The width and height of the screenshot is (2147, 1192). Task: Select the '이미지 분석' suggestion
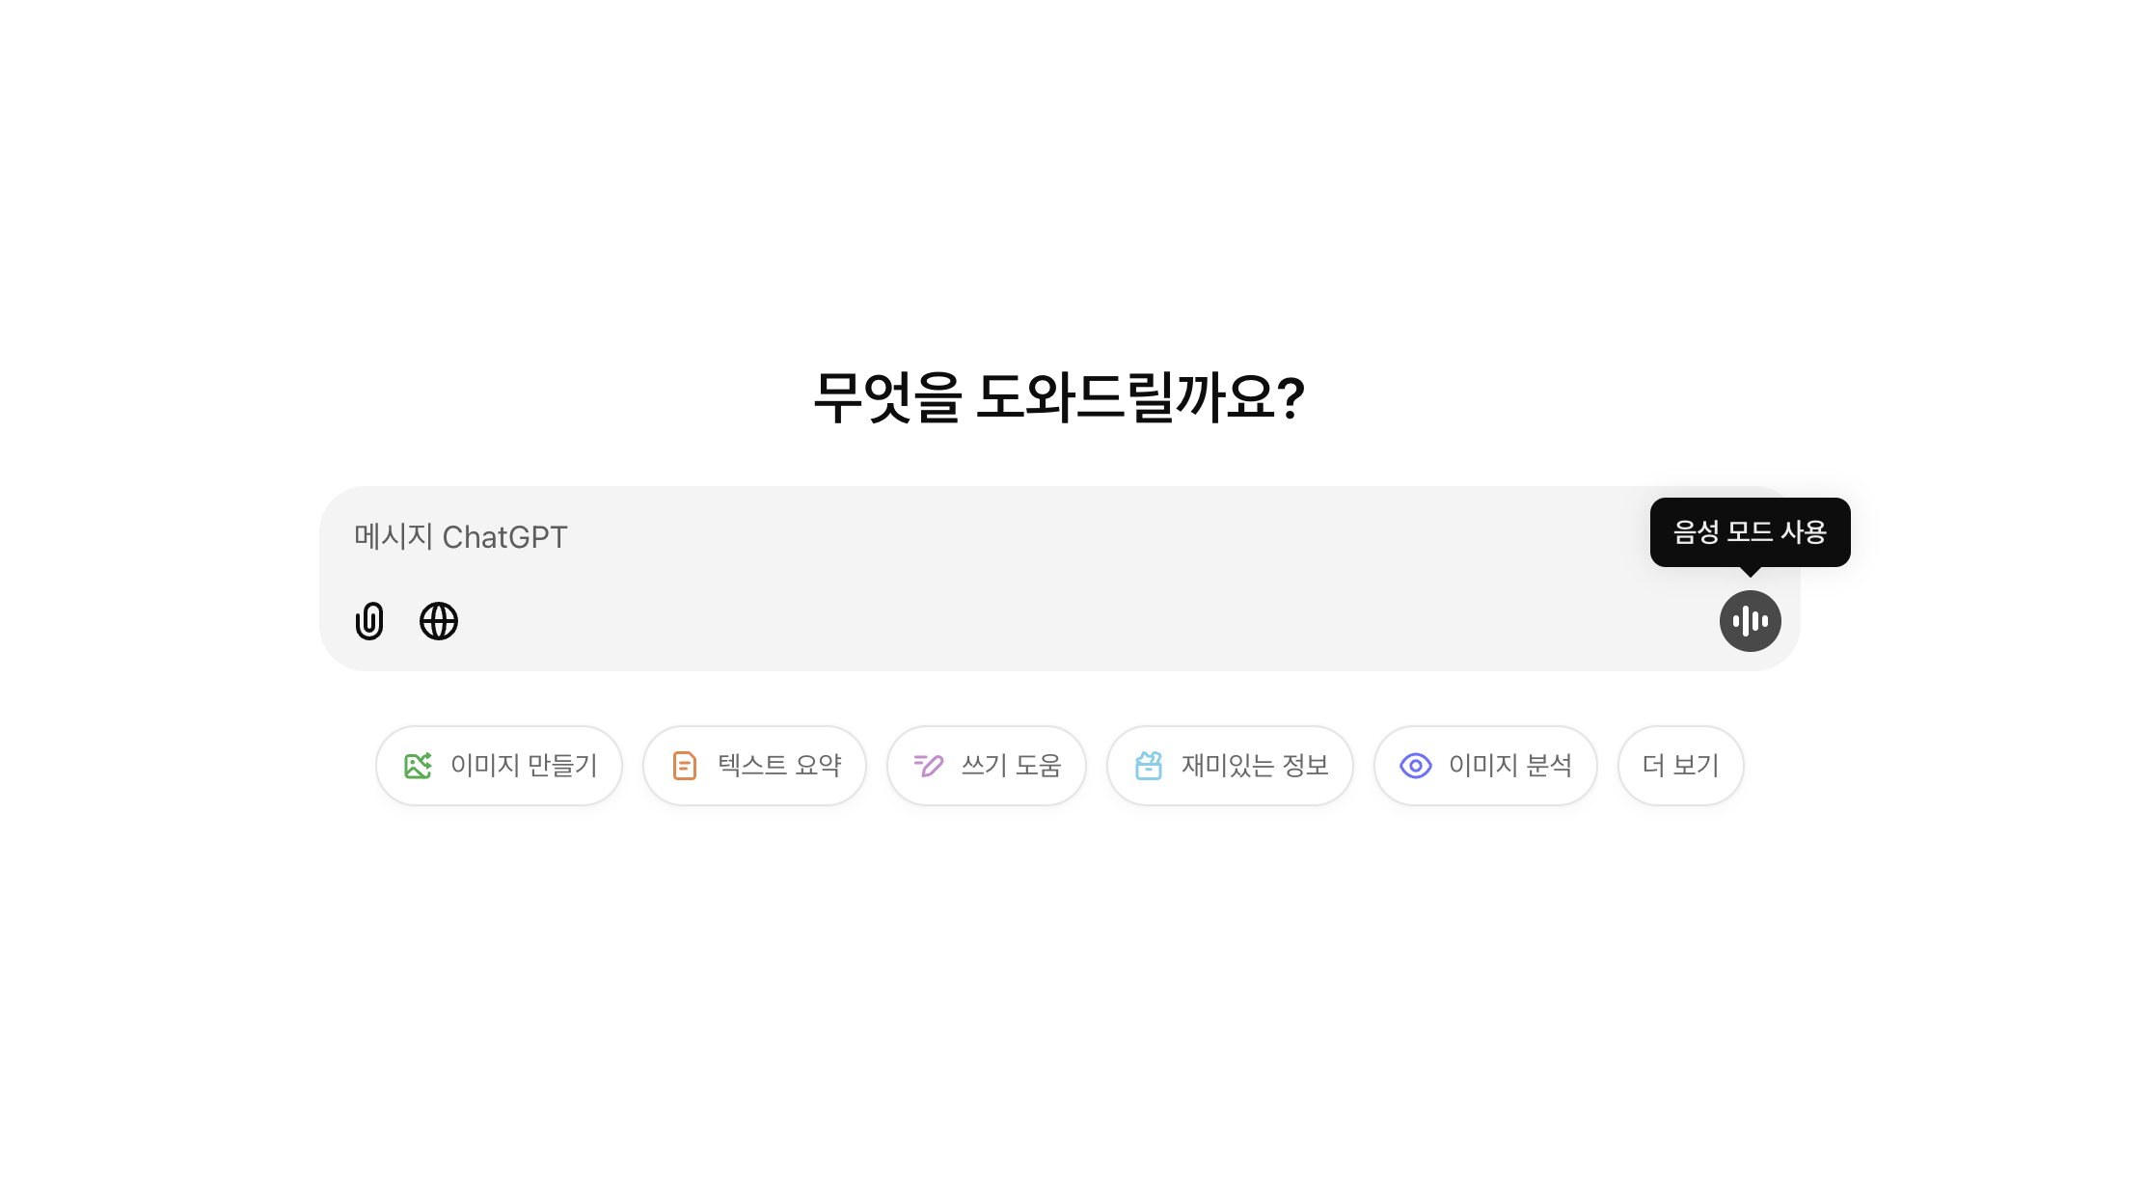(1484, 765)
